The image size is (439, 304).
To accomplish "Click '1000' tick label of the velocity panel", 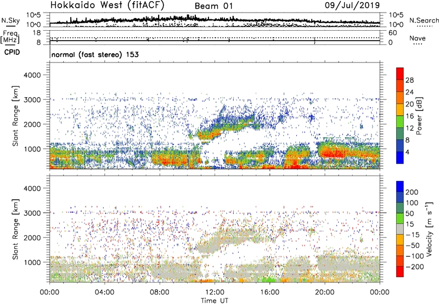I will (32, 262).
